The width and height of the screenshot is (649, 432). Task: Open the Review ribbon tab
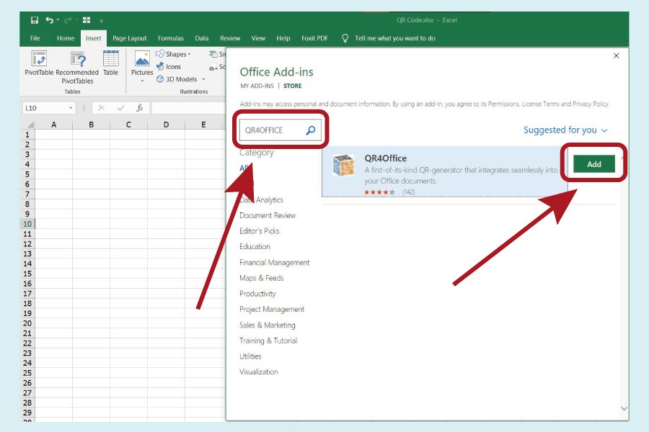click(230, 38)
